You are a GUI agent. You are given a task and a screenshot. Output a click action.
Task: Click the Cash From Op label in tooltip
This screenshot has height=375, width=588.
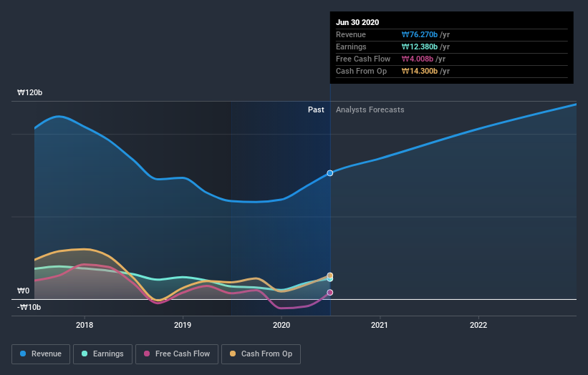[x=361, y=71]
